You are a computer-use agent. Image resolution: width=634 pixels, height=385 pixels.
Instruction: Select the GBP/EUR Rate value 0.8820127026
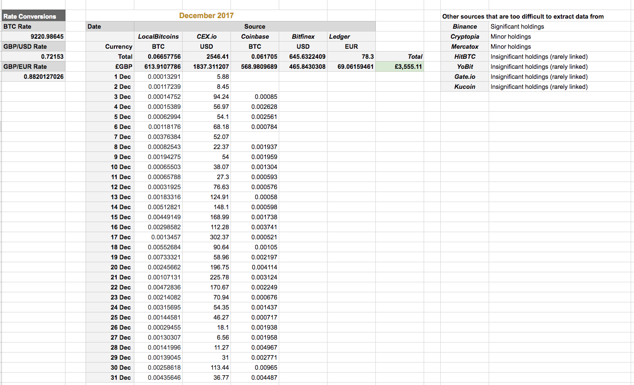(33, 76)
